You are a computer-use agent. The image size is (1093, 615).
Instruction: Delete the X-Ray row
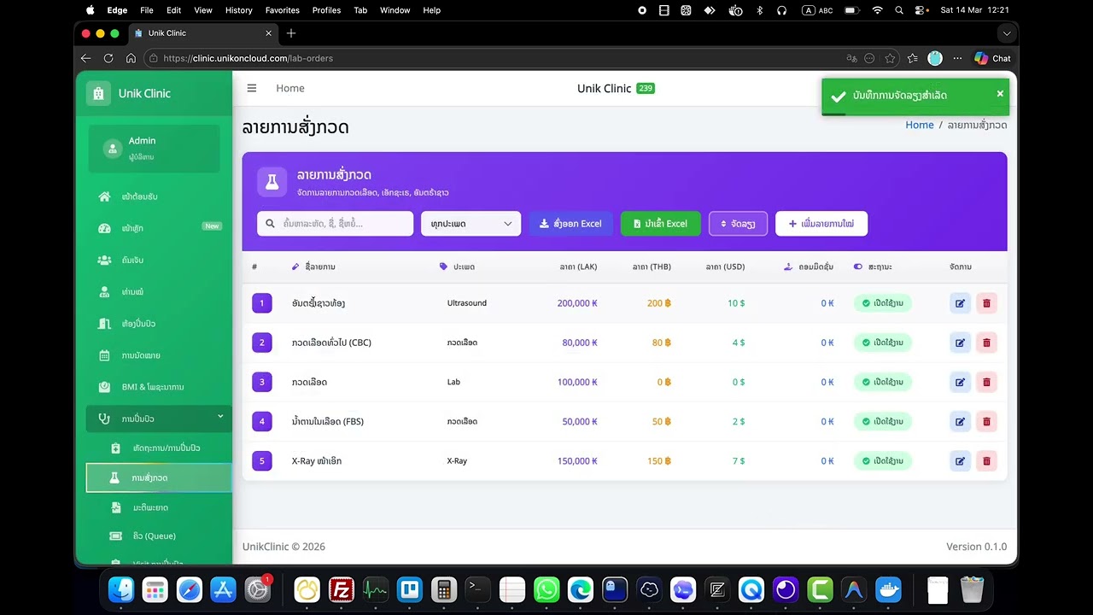[x=986, y=461]
